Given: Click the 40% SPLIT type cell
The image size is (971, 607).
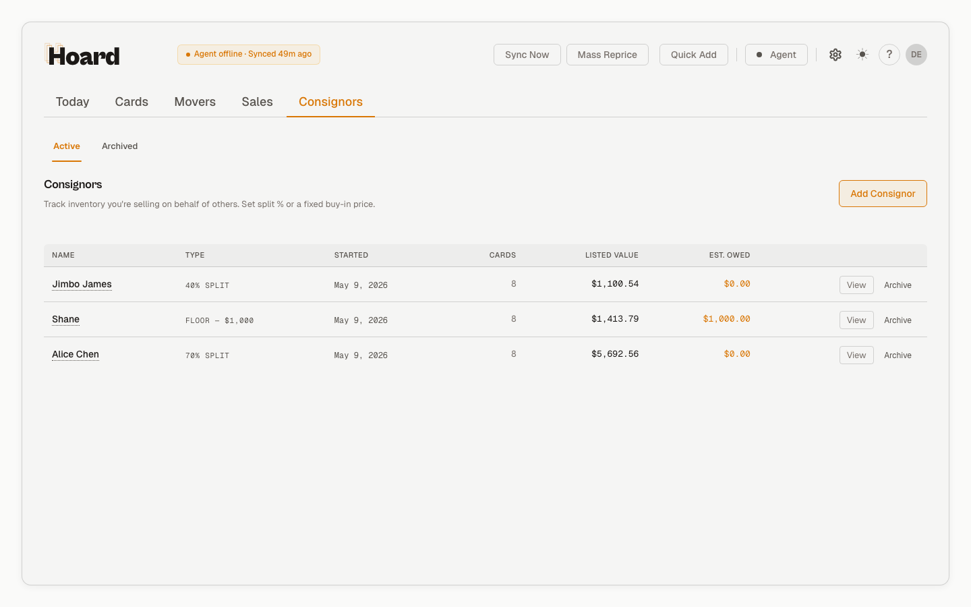Looking at the screenshot, I should click(x=208, y=285).
